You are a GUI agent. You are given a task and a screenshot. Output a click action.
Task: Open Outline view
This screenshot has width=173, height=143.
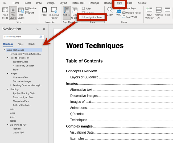[31, 8]
